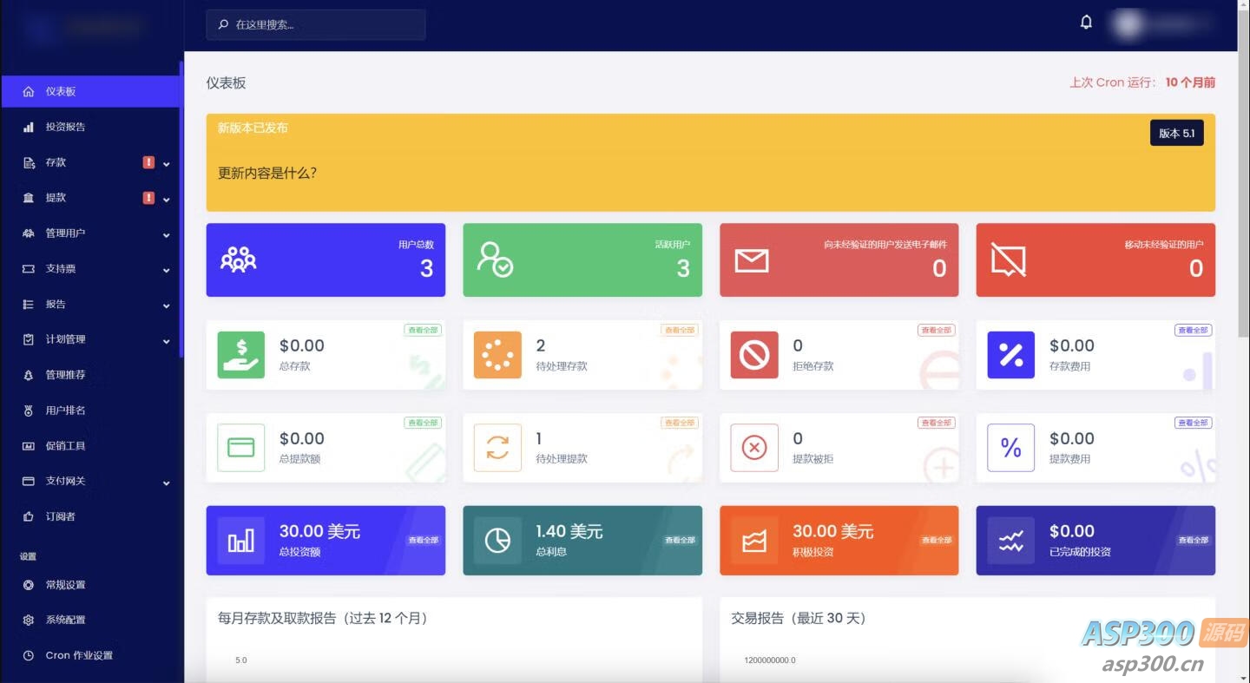Open the 投资报告 menu item
This screenshot has width=1250, height=683.
(66, 127)
